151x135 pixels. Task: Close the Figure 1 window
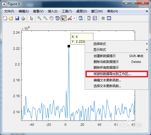click(x=143, y=3)
